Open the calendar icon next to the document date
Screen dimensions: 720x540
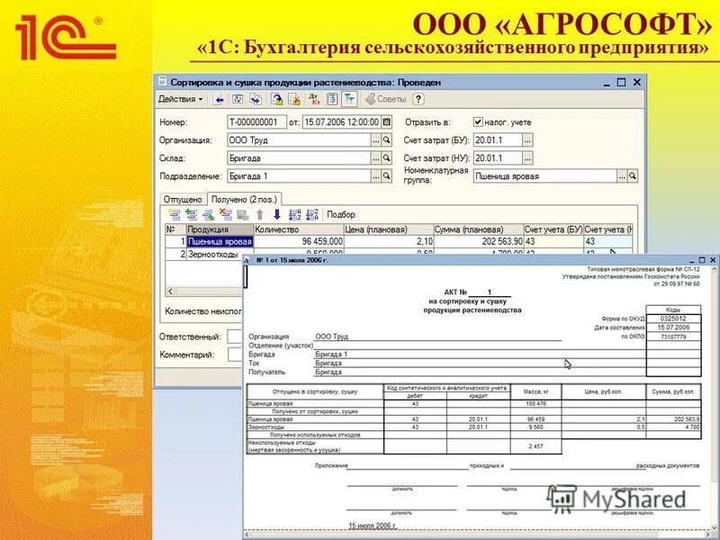(388, 121)
